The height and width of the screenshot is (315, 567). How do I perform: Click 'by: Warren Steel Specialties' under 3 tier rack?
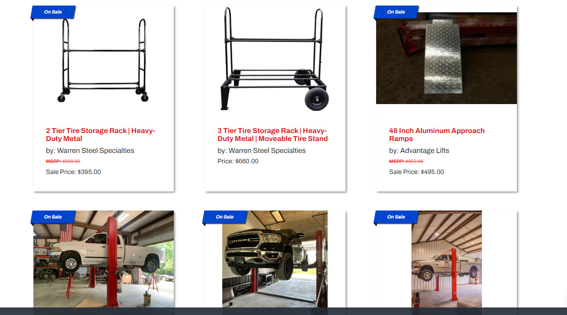[262, 151]
